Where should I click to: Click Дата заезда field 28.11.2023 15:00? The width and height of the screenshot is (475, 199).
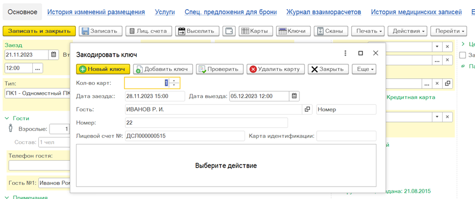coord(155,96)
